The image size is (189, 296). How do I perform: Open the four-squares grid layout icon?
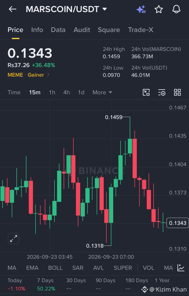[x=177, y=92]
